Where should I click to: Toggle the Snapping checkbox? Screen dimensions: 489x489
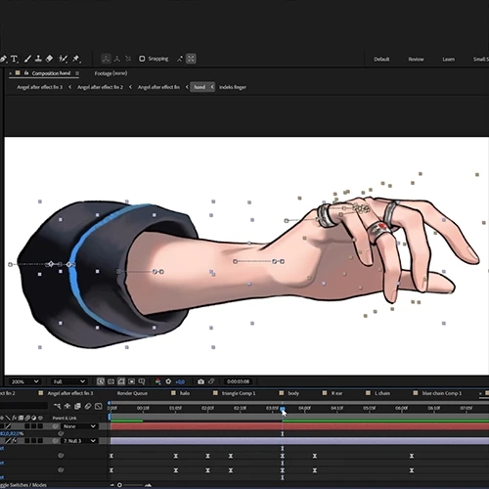click(x=142, y=59)
